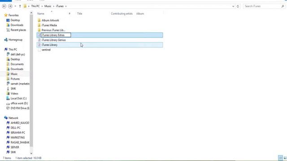Select Music in the navigation pane
This screenshot has height=161, width=287.
tap(14, 74)
